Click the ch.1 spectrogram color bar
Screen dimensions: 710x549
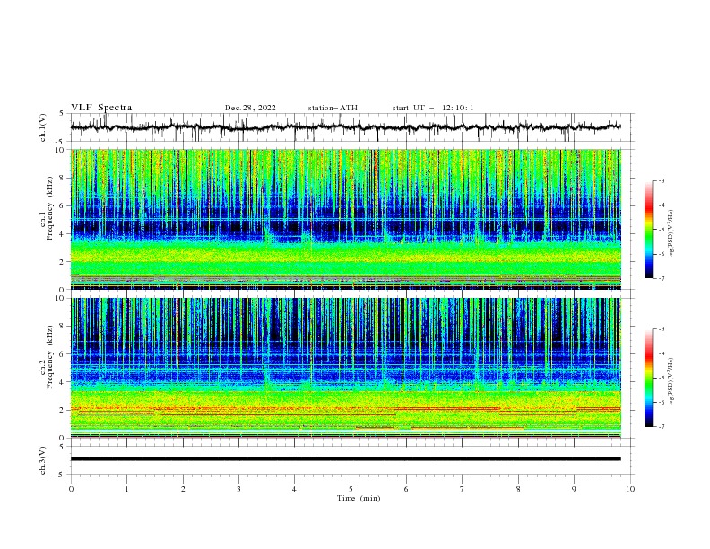pos(648,229)
